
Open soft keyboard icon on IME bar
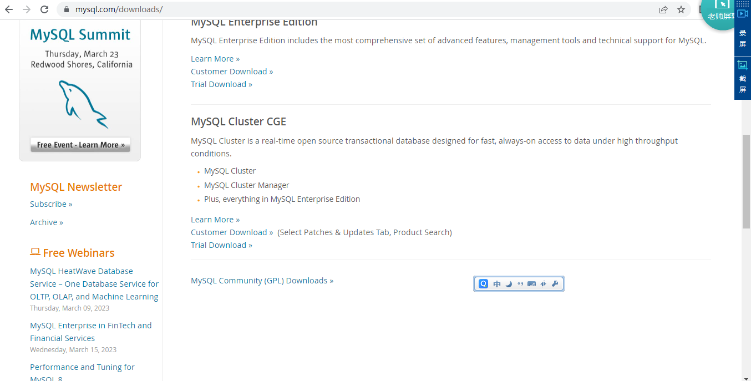pos(531,284)
